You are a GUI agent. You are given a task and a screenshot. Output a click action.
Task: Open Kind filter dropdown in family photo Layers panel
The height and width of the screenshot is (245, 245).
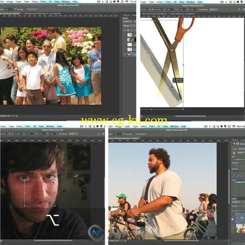[x=127, y=22]
